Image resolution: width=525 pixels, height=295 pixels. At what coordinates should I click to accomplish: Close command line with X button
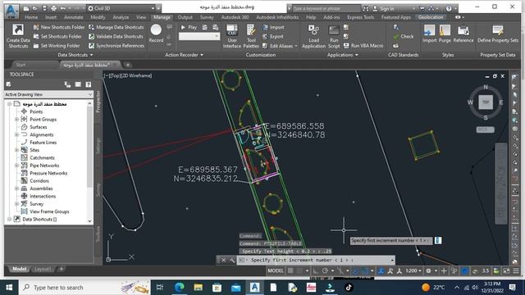[x=223, y=260]
